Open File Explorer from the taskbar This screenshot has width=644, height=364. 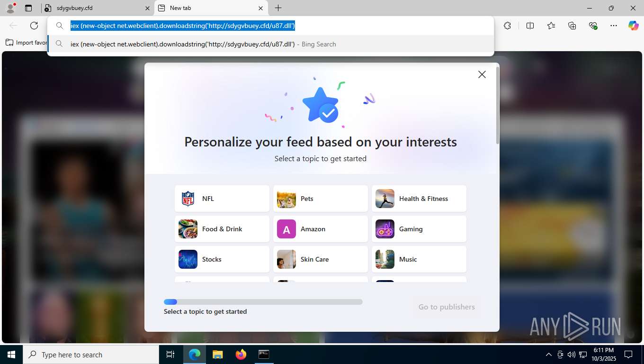point(217,355)
